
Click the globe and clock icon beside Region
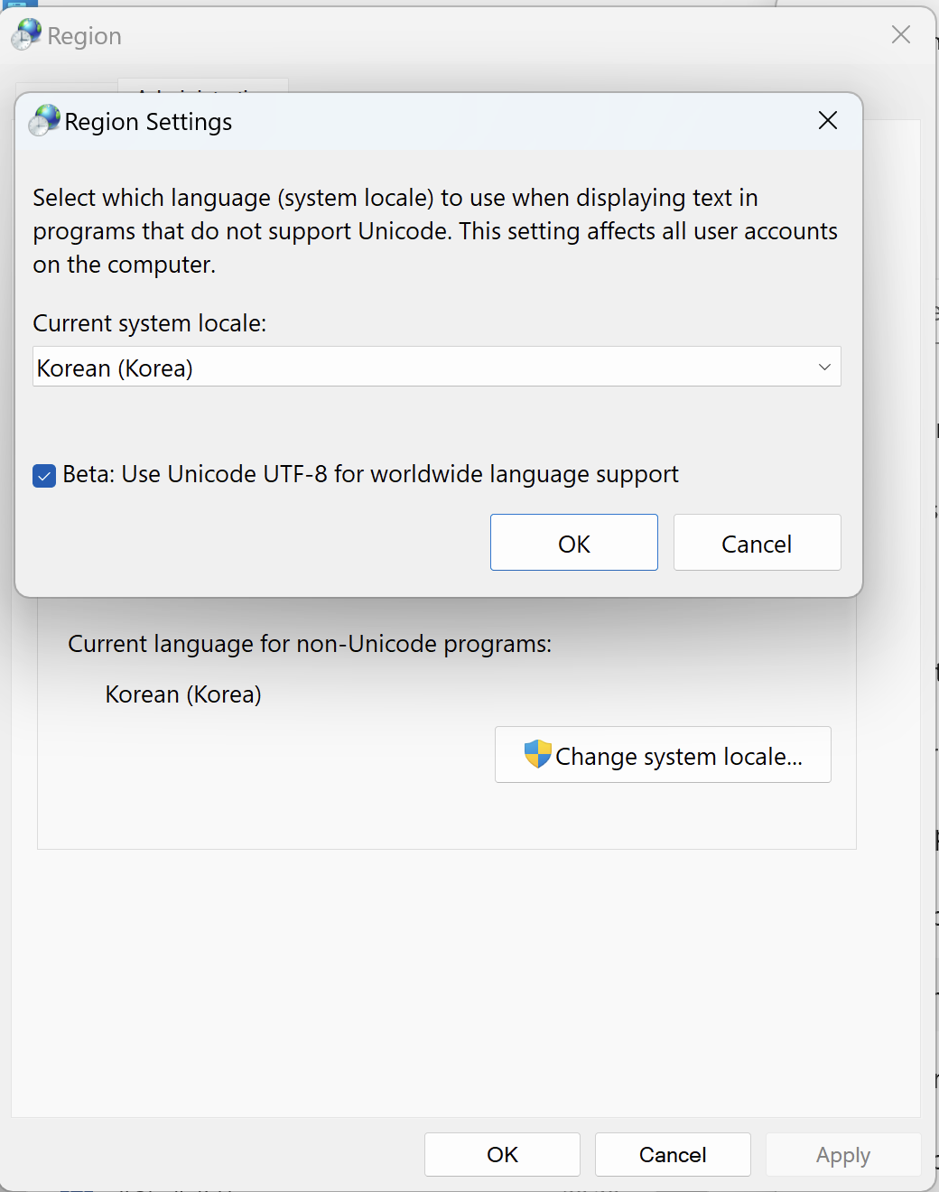25,33
